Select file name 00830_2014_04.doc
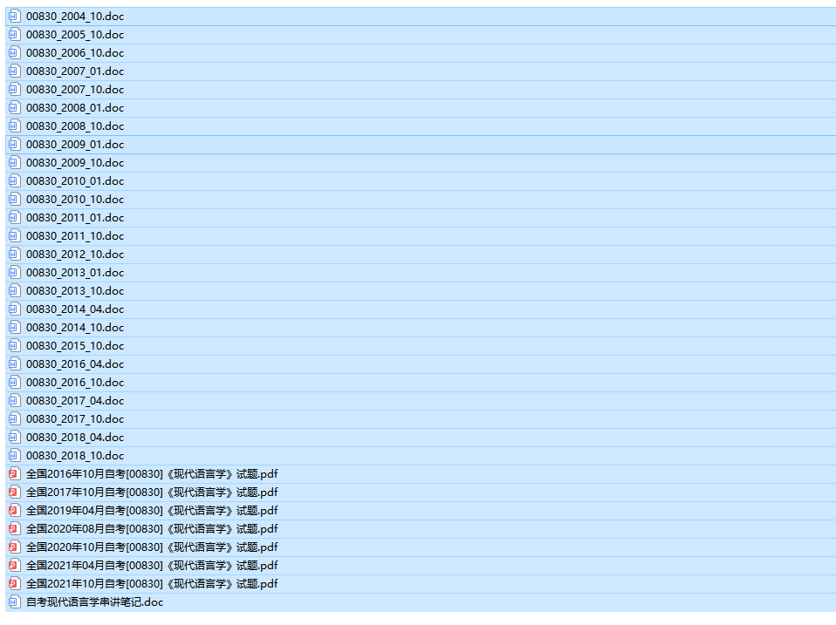The height and width of the screenshot is (625, 836). tap(75, 309)
